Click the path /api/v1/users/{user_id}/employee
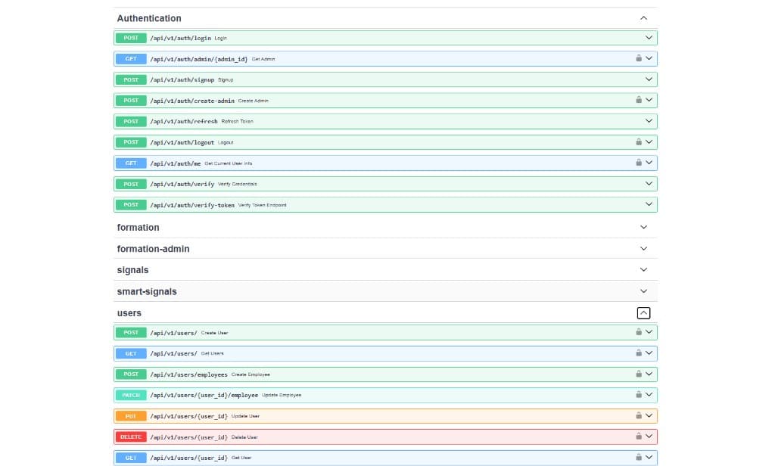 pos(204,396)
